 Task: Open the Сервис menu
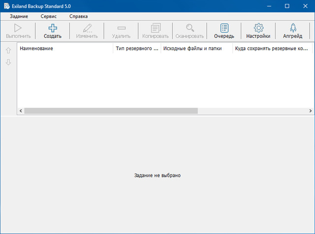pyautogui.click(x=49, y=16)
